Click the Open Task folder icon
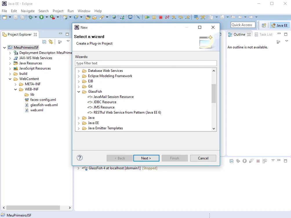The width and height of the screenshot is (291, 218). pos(95,17)
